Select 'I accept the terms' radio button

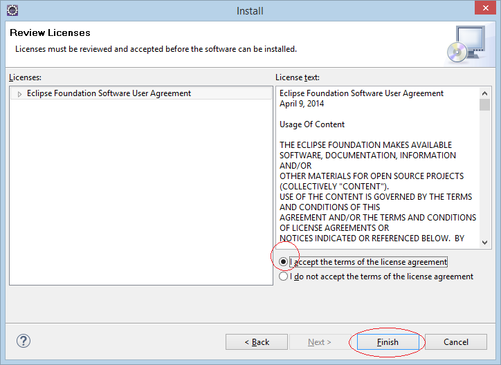283,262
